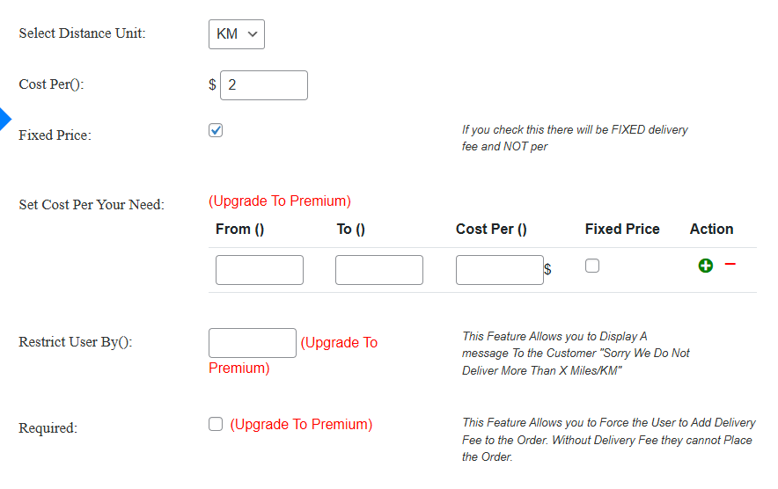Focus the To distance input box
The image size is (778, 489).
coord(378,270)
